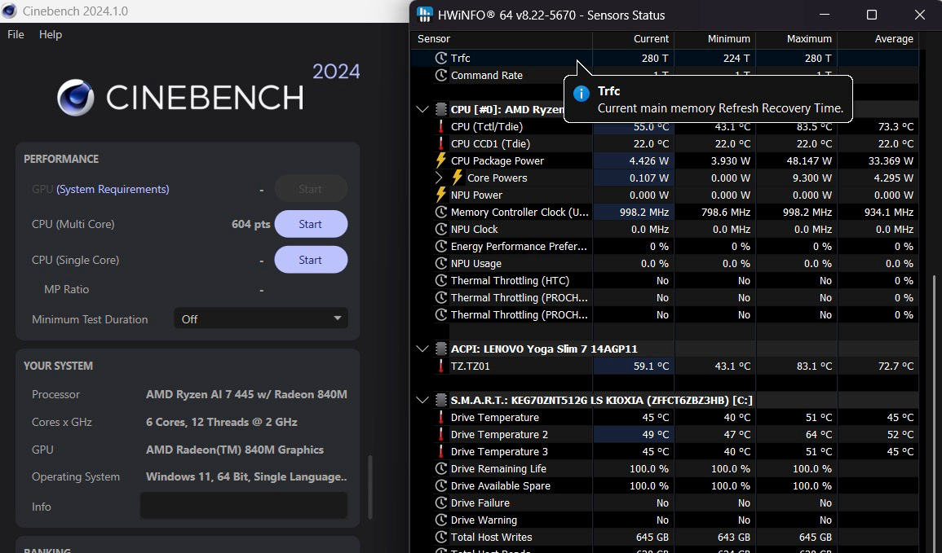Select the TZ.TZ01 current value 59.1 °C
942x553 pixels.
pyautogui.click(x=651, y=366)
